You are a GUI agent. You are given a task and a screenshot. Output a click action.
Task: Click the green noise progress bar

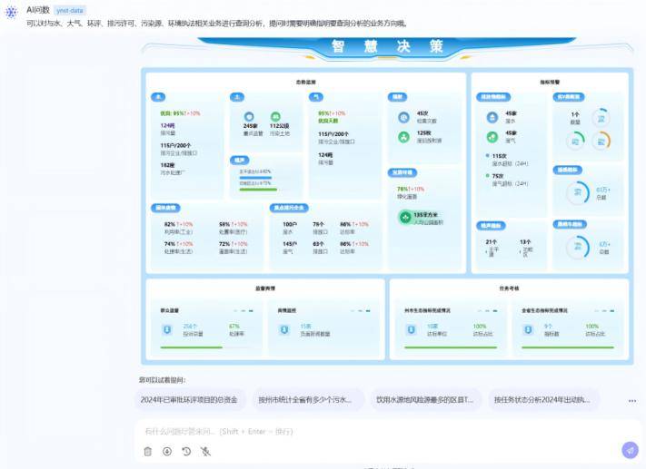[x=257, y=190]
